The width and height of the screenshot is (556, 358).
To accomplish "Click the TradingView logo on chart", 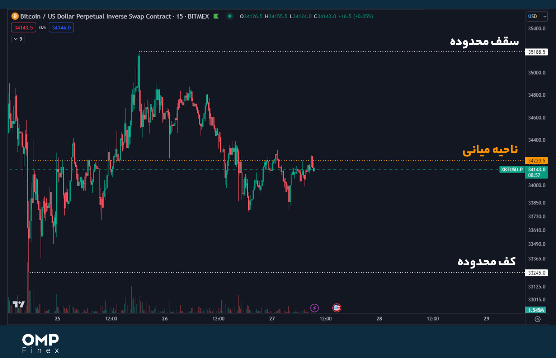I will point(19,304).
